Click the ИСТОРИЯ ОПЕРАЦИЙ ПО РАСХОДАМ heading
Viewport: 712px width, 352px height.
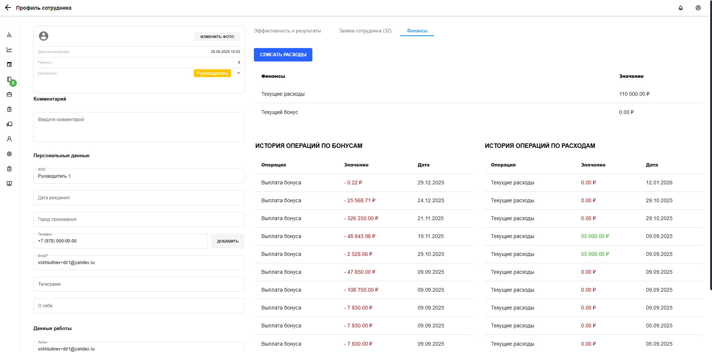540,146
